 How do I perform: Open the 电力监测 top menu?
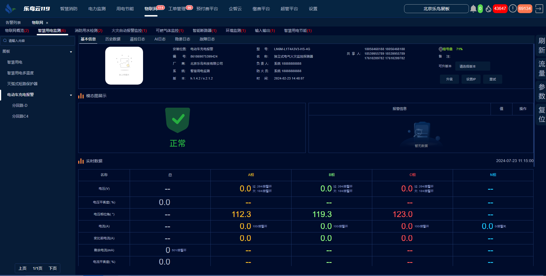(x=97, y=9)
